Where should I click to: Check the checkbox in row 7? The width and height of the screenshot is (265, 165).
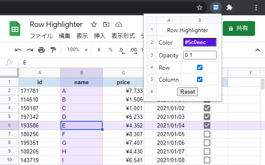point(207,134)
